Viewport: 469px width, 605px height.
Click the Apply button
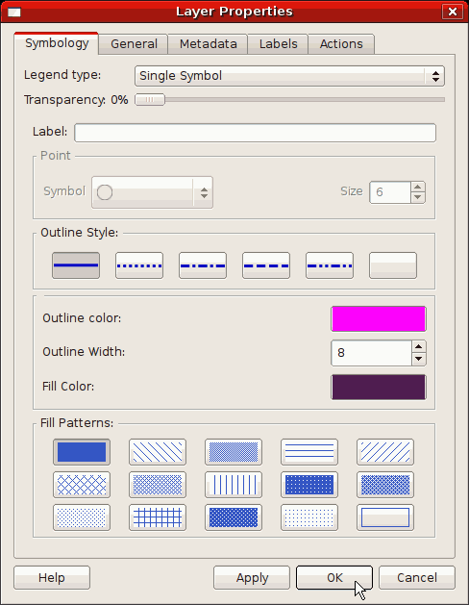[252, 578]
